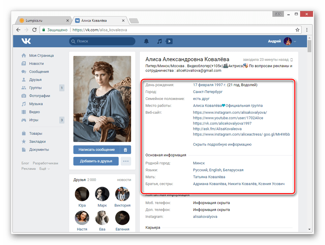Send a gift using the gift icon
The height and width of the screenshot is (245, 325).
tap(125, 150)
